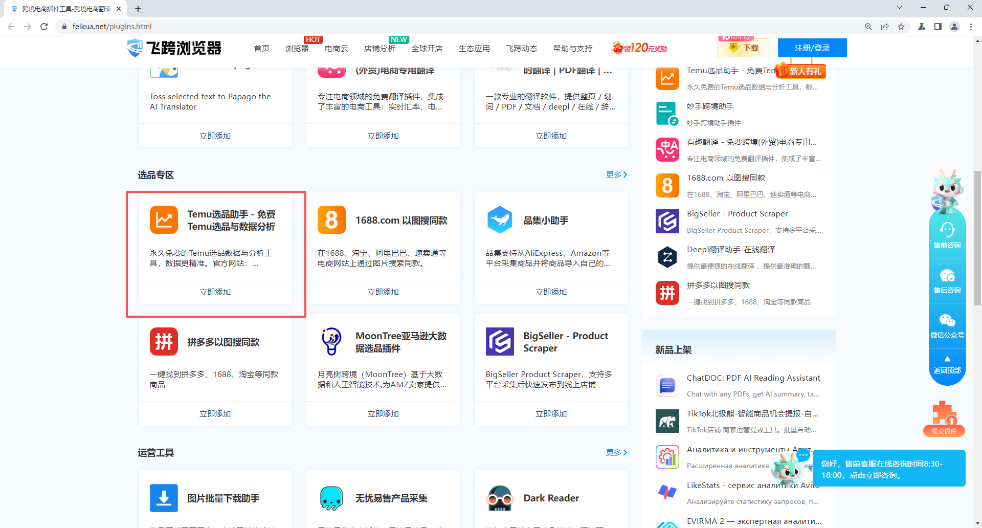Click TikTok北极熊 sidebar icon

[x=667, y=421]
